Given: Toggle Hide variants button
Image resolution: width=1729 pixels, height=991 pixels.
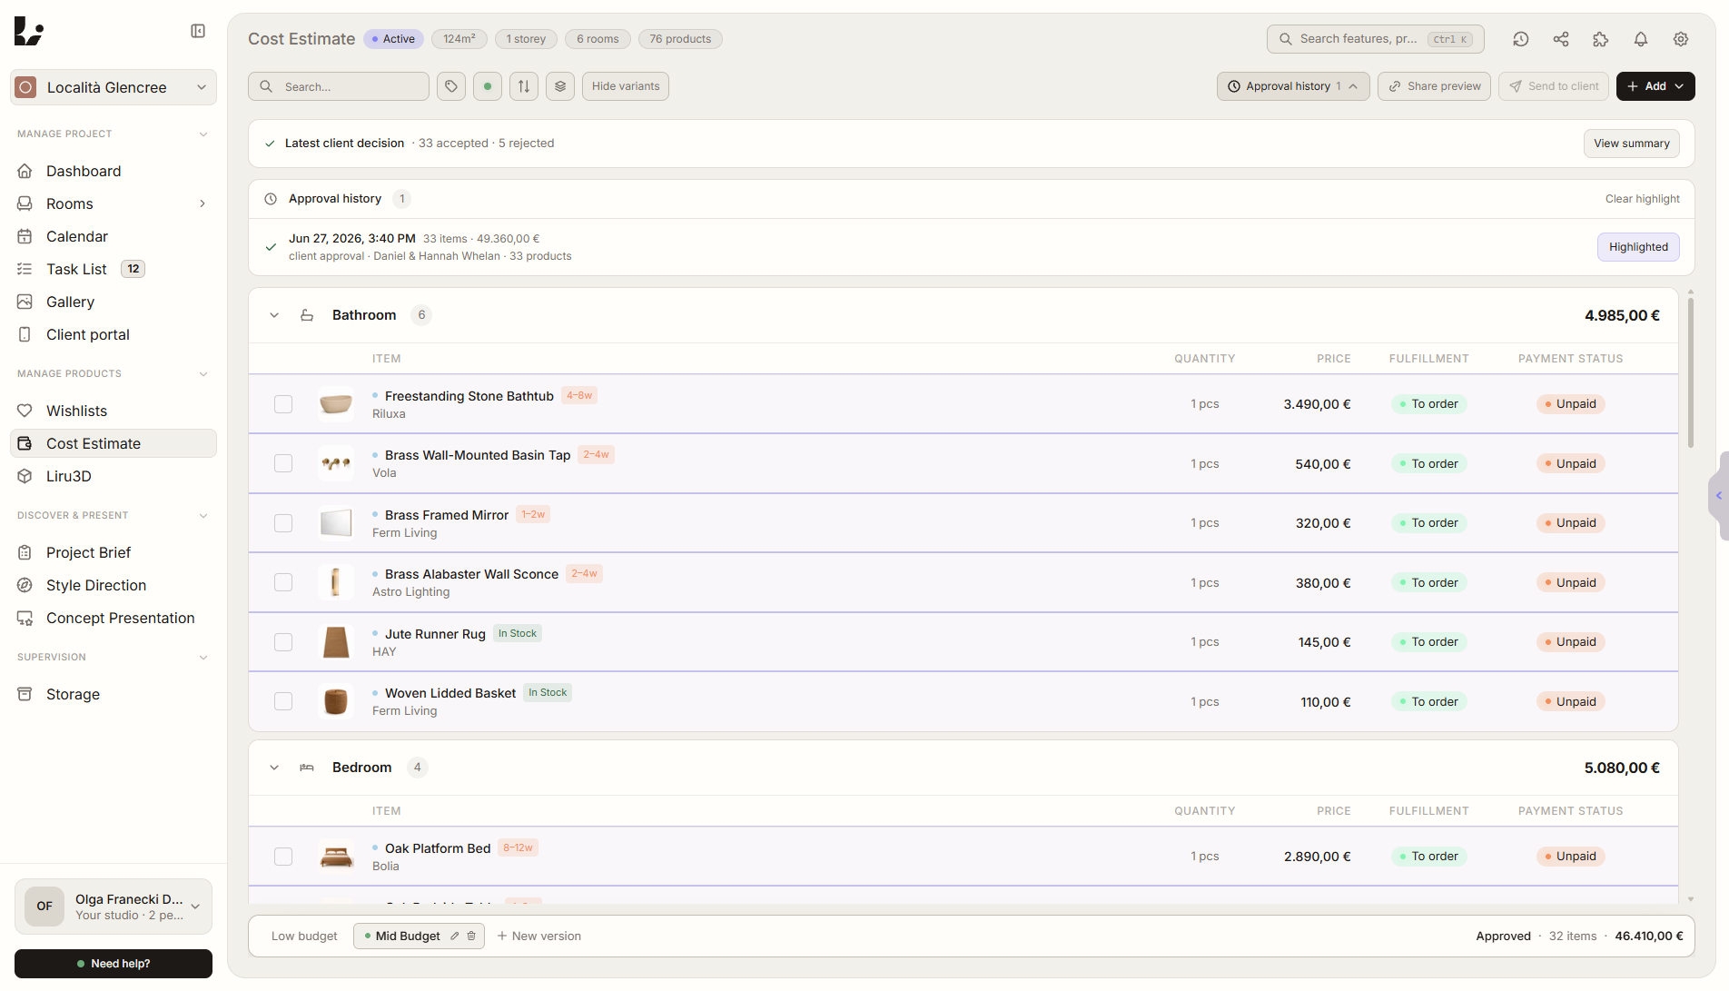Looking at the screenshot, I should pyautogui.click(x=626, y=86).
